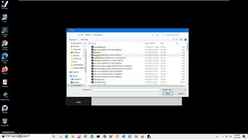Open the Mail app from the taskbar
The image size is (248, 139).
(x=92, y=136)
